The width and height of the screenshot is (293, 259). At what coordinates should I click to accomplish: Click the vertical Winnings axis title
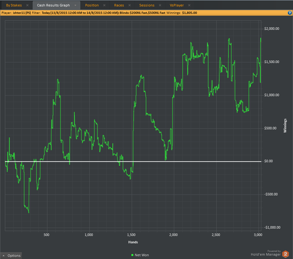pyautogui.click(x=285, y=126)
